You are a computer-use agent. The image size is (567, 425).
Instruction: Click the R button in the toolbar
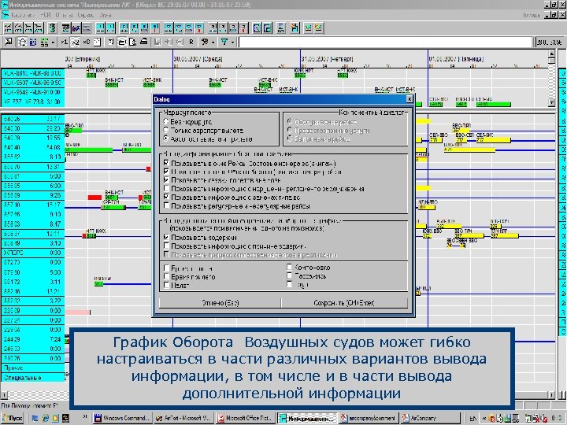191,42
